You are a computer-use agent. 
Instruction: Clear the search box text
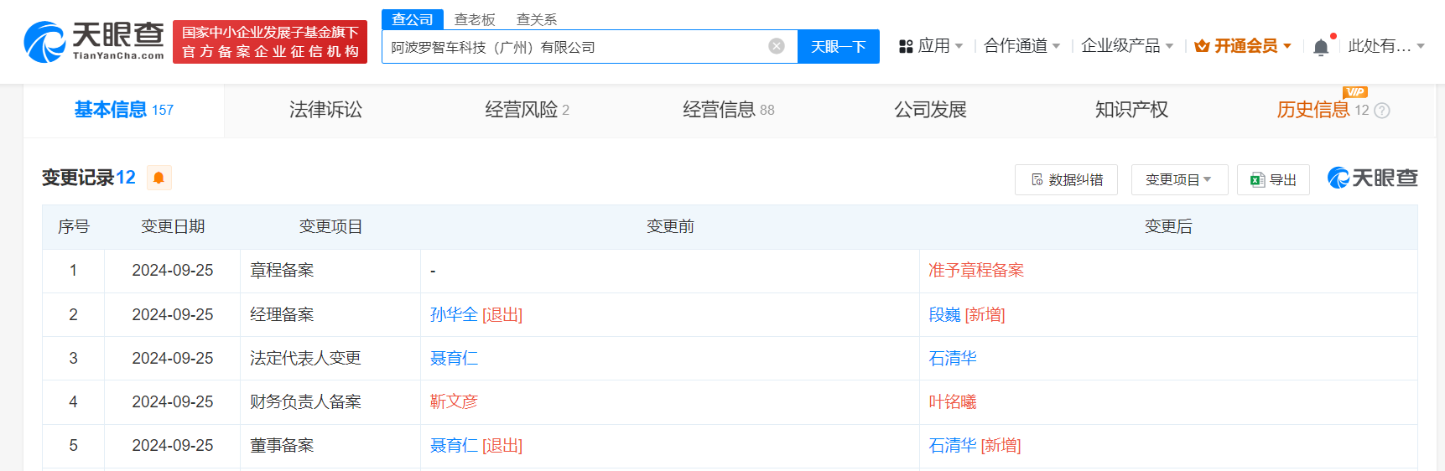[777, 46]
